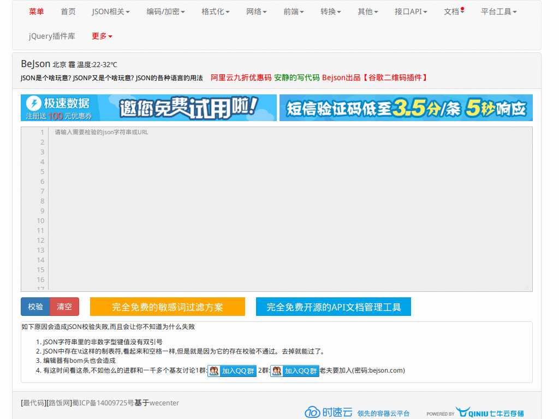Click QQ avatar icon of group 1

pos(214,371)
